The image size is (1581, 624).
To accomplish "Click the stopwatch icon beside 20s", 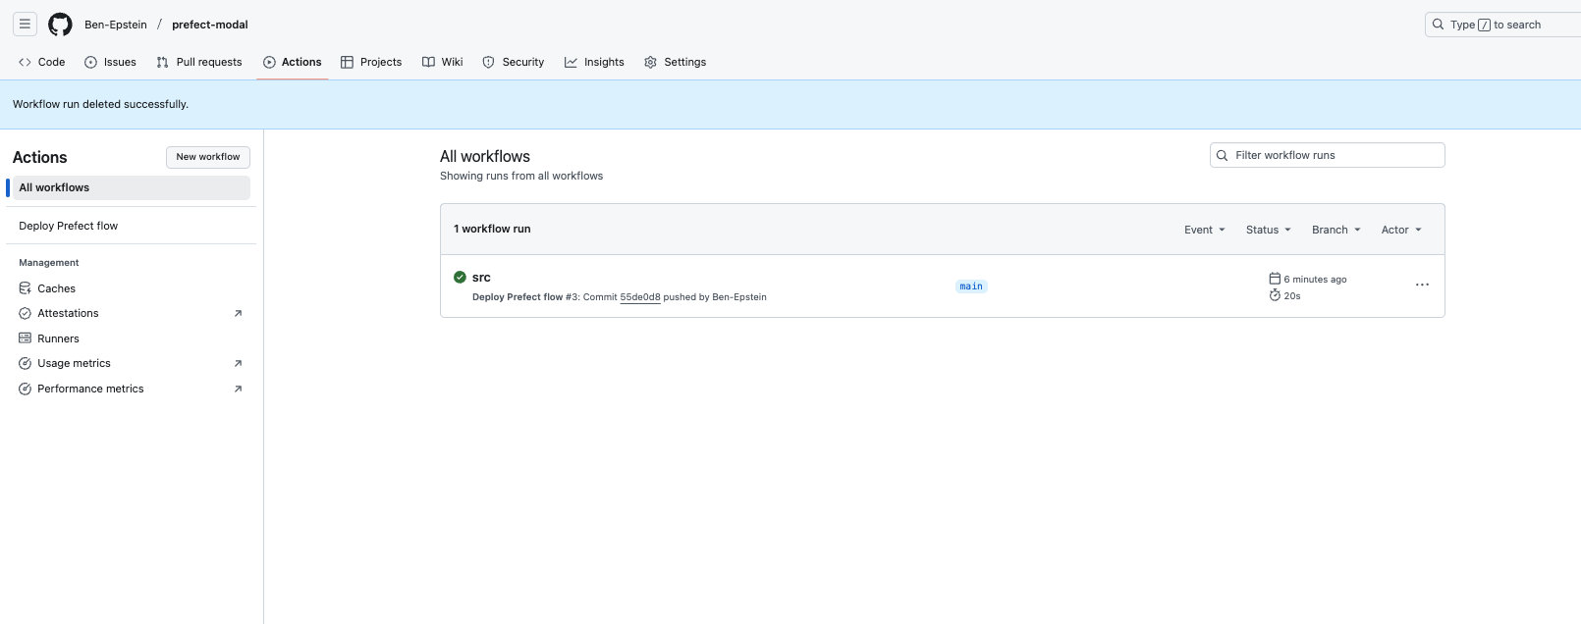I will click(1275, 295).
